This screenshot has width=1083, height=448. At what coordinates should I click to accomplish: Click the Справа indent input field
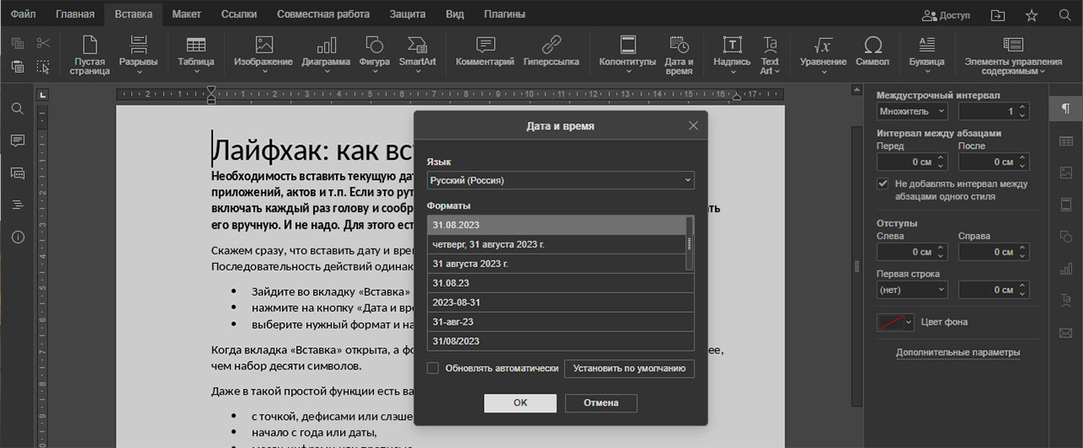[987, 252]
